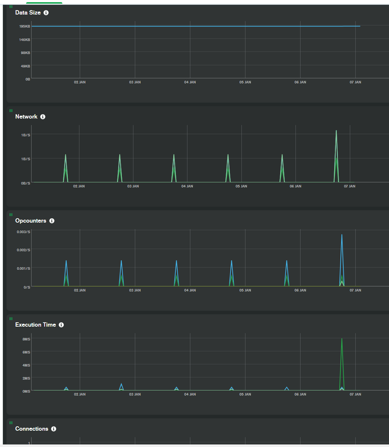Click the info icon beside Data Size

pos(46,13)
